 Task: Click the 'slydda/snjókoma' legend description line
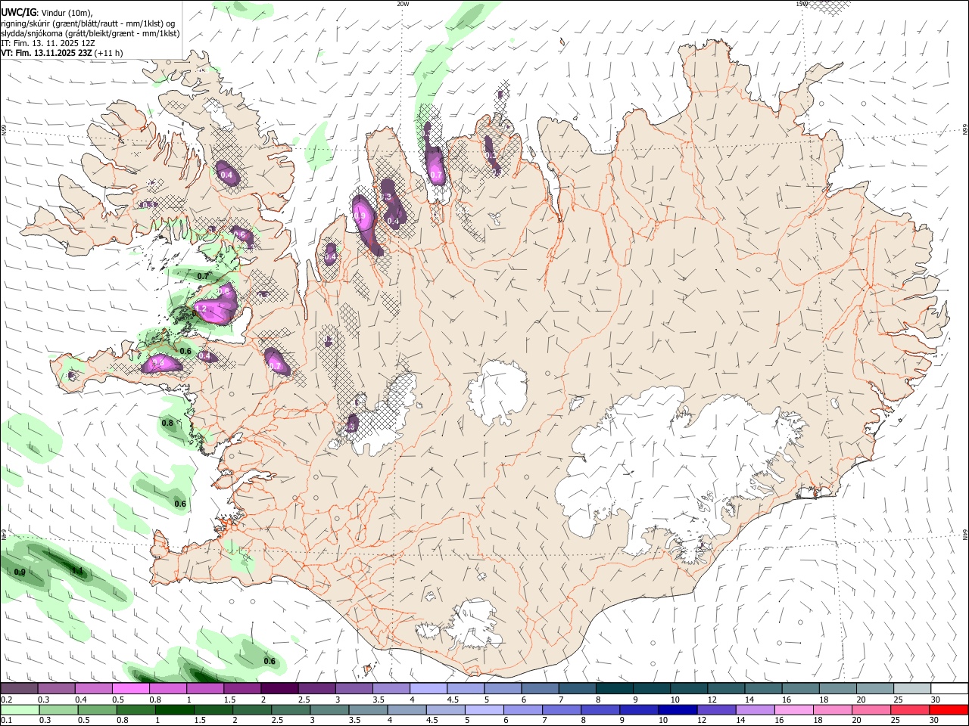(x=90, y=33)
